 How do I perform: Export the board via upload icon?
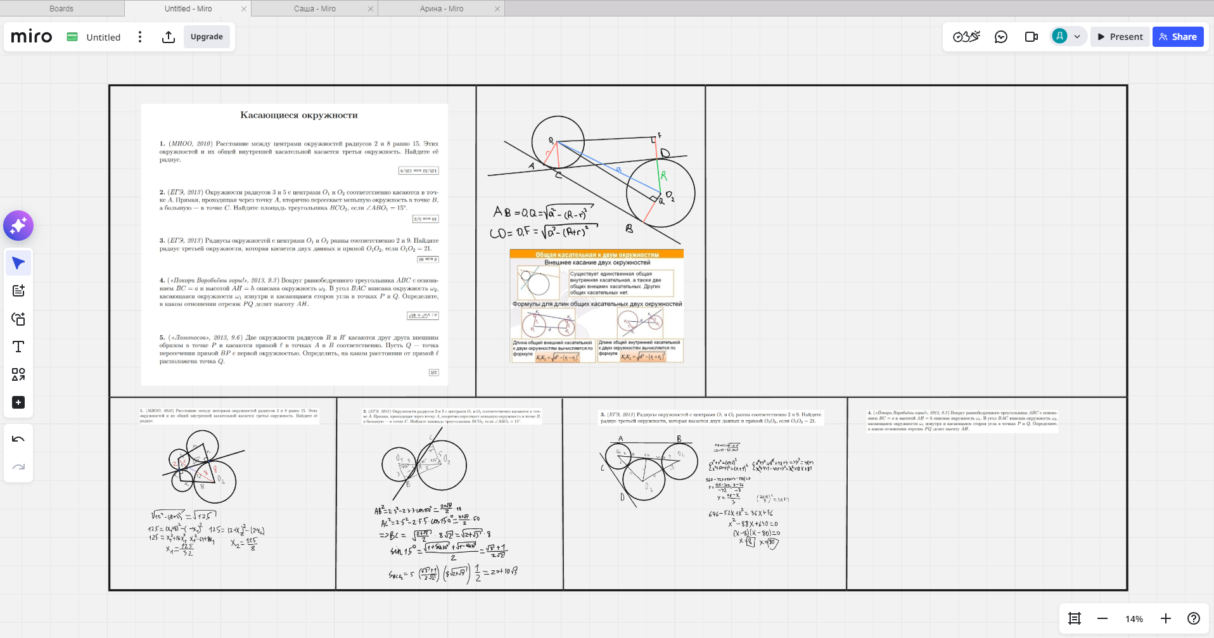(169, 37)
